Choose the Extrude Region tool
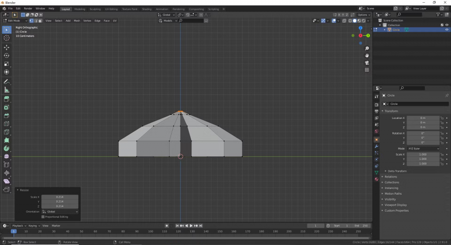451x245 pixels. click(7, 99)
